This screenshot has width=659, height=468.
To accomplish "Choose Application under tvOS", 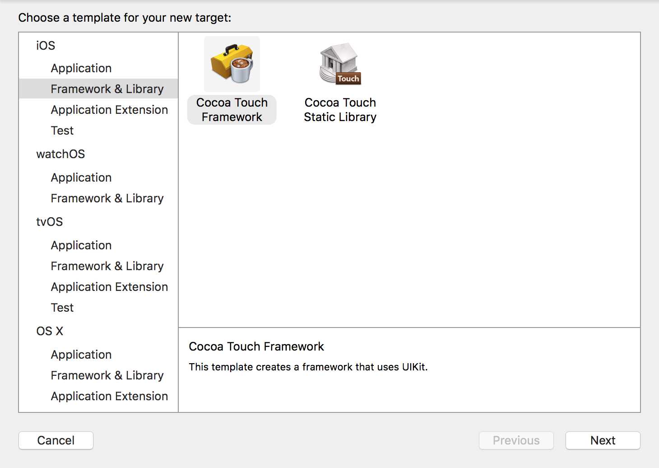I will [x=81, y=245].
